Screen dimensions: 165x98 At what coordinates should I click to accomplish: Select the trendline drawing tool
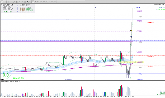pos(14,2)
